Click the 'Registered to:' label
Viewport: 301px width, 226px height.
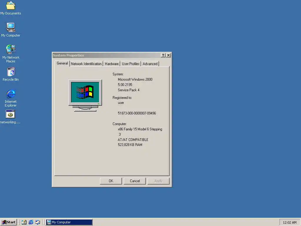pyautogui.click(x=122, y=98)
